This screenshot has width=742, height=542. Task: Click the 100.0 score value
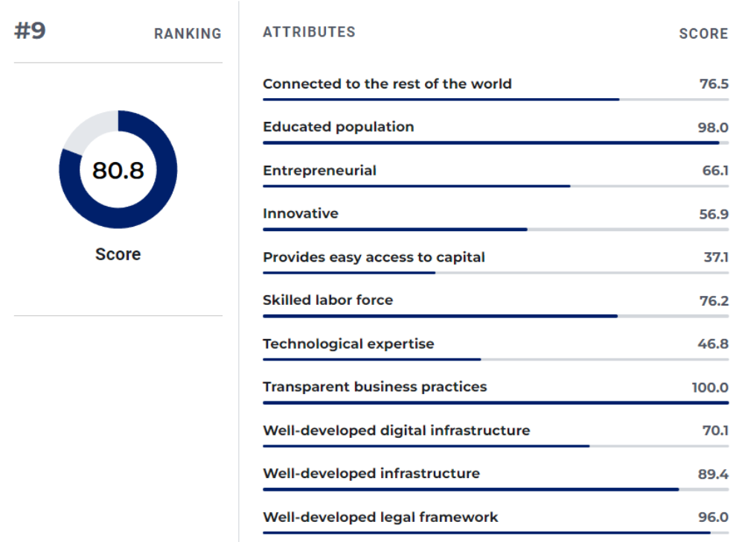tap(710, 387)
